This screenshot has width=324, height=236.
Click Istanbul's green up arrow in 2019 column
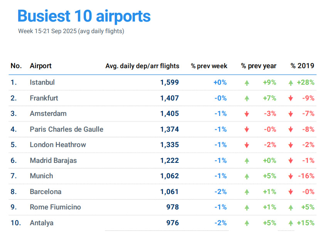coord(291,83)
